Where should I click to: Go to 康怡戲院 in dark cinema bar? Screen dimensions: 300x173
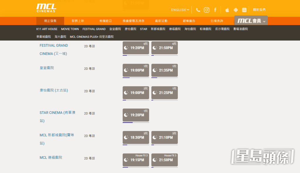point(130,29)
